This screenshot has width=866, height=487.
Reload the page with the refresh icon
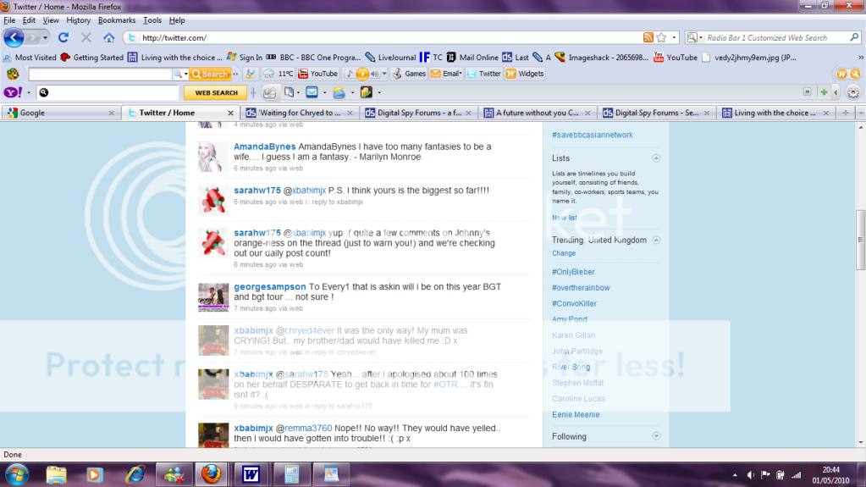click(x=63, y=37)
